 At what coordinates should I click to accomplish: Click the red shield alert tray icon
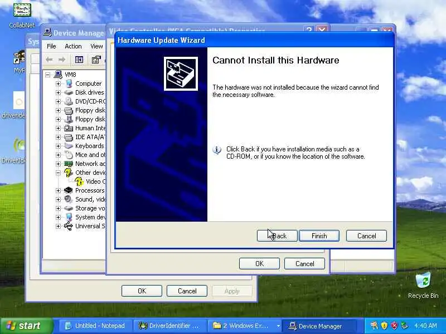coord(394,326)
